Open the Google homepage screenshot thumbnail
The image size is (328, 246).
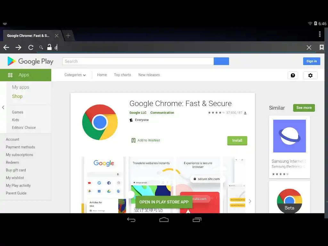pos(104,185)
